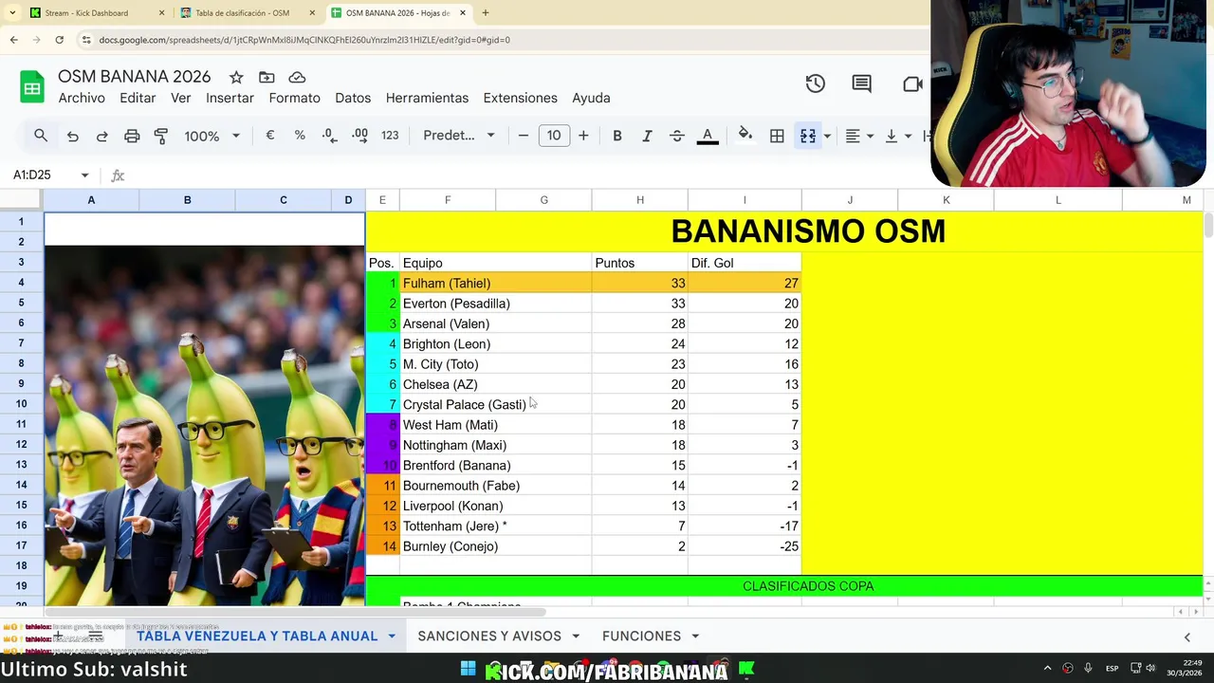Collapse the side panel arrow at bottom right
Image resolution: width=1214 pixels, height=683 pixels.
click(1186, 637)
